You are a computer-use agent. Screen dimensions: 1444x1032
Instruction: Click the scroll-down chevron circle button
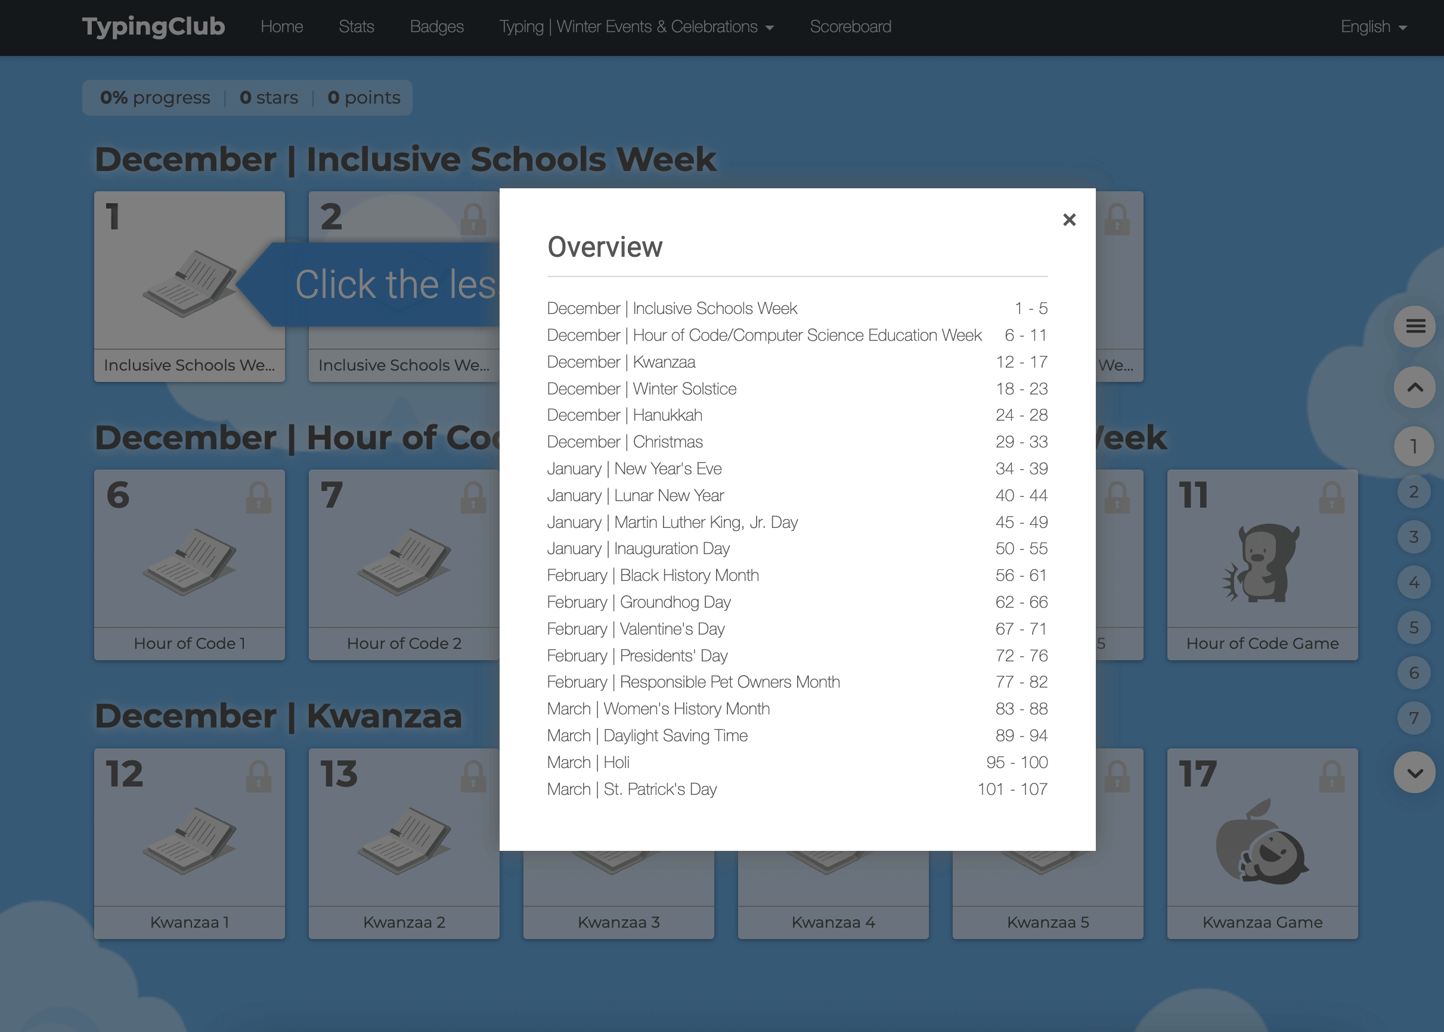point(1414,773)
